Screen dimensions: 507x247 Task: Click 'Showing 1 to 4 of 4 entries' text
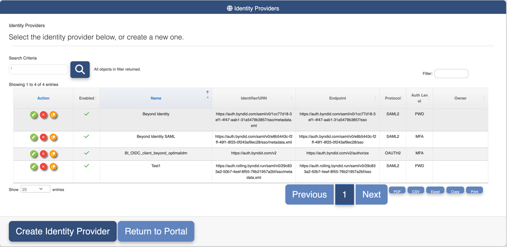point(33,85)
